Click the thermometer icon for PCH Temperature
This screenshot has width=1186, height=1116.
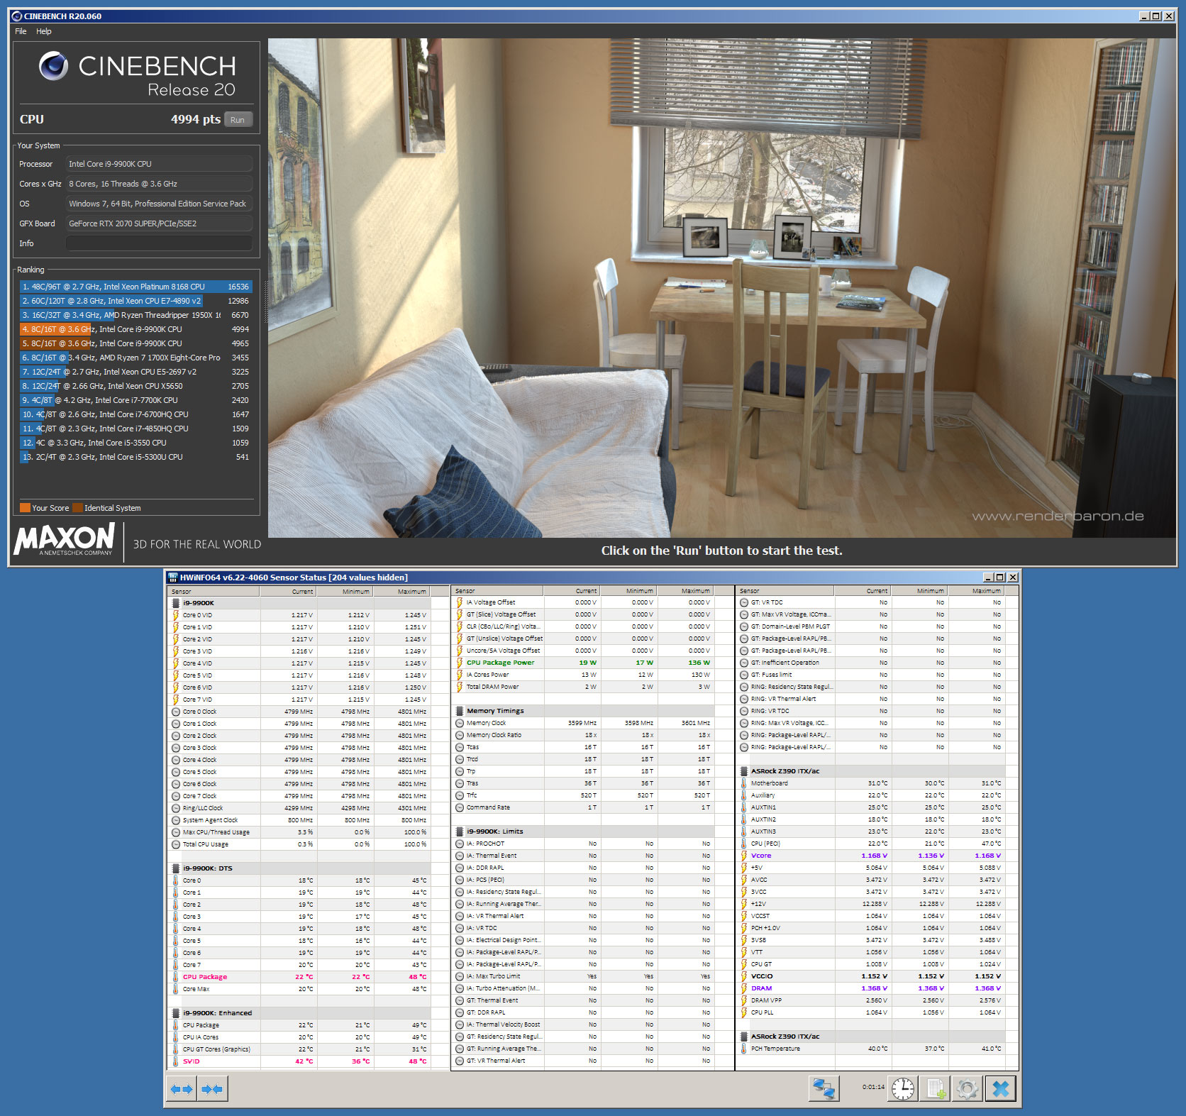[744, 1049]
